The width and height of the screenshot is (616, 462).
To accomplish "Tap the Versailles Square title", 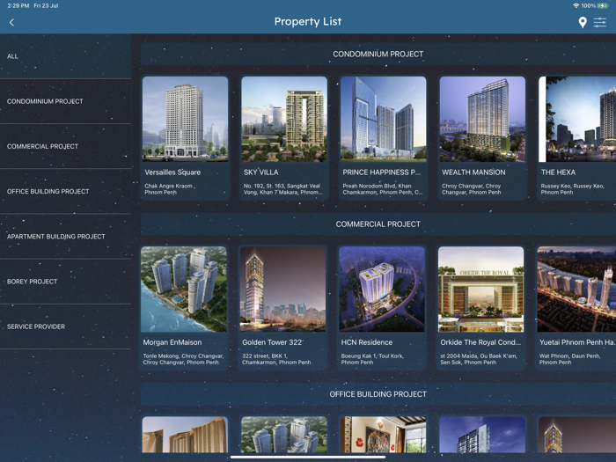I will 172,172.
